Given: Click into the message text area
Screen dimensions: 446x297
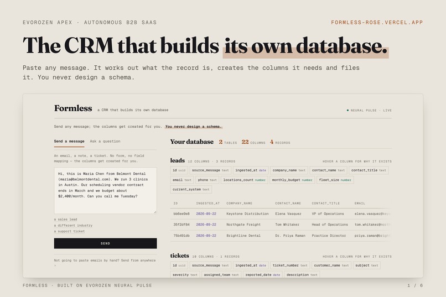Looking at the screenshot, I should (105, 190).
